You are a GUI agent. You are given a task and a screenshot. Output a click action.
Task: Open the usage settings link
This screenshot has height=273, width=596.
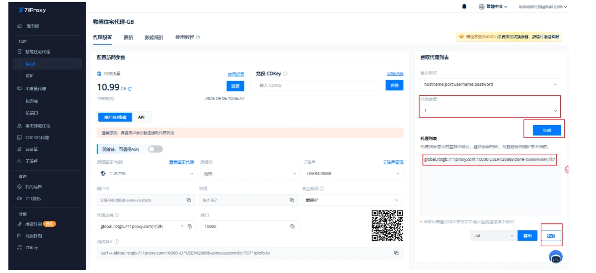coord(236,74)
